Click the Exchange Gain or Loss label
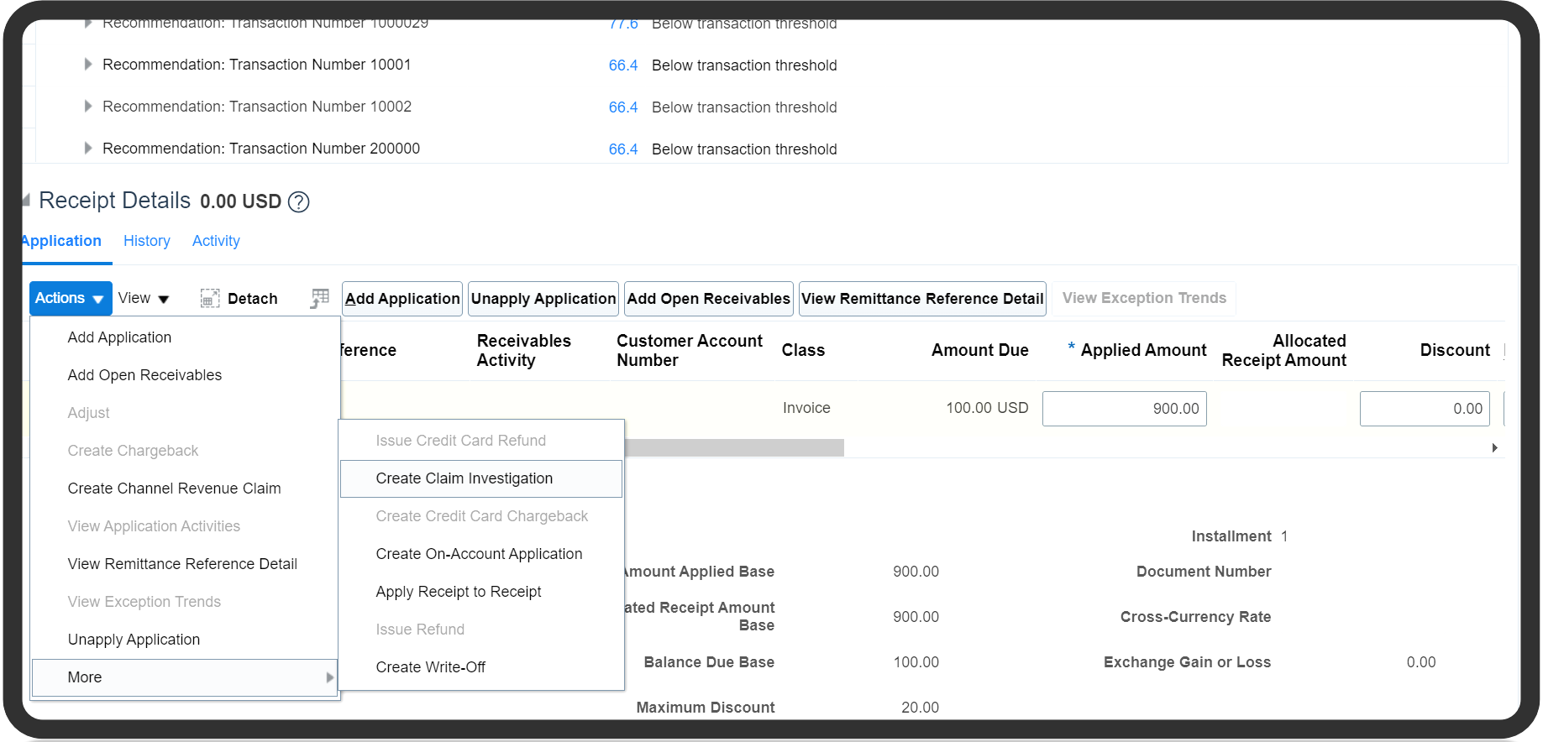This screenshot has width=1543, height=742. pos(1187,662)
